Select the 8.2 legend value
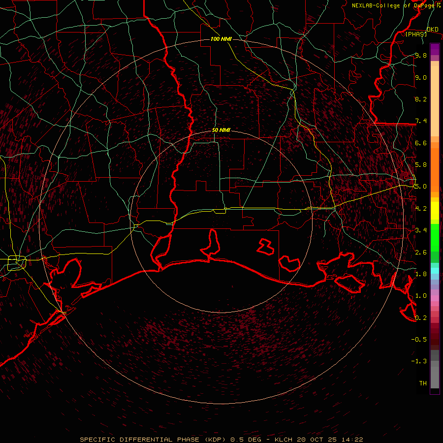Viewport: 443px width, 443px height. click(421, 99)
